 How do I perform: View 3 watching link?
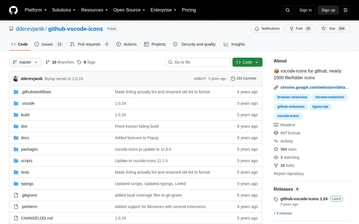click(x=286, y=157)
